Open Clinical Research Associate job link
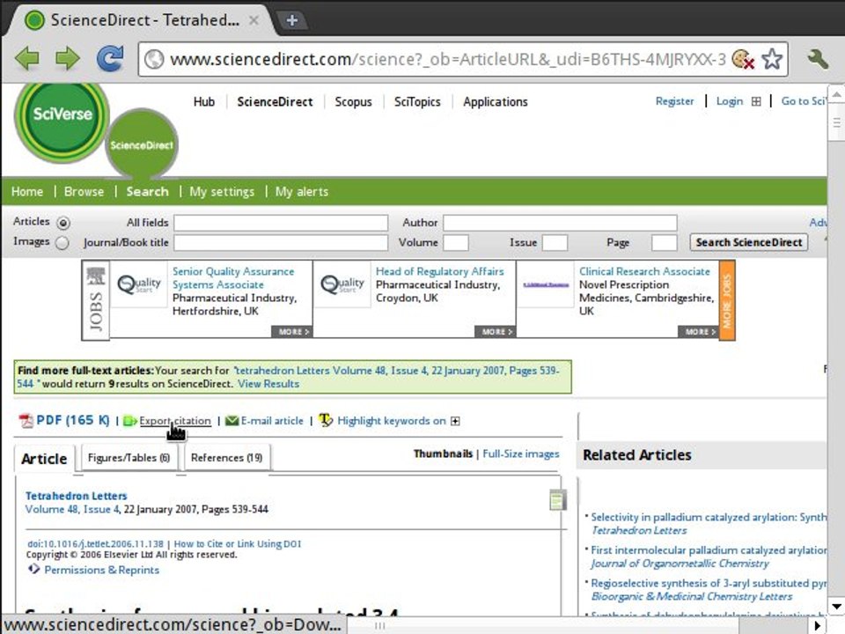 pos(644,272)
